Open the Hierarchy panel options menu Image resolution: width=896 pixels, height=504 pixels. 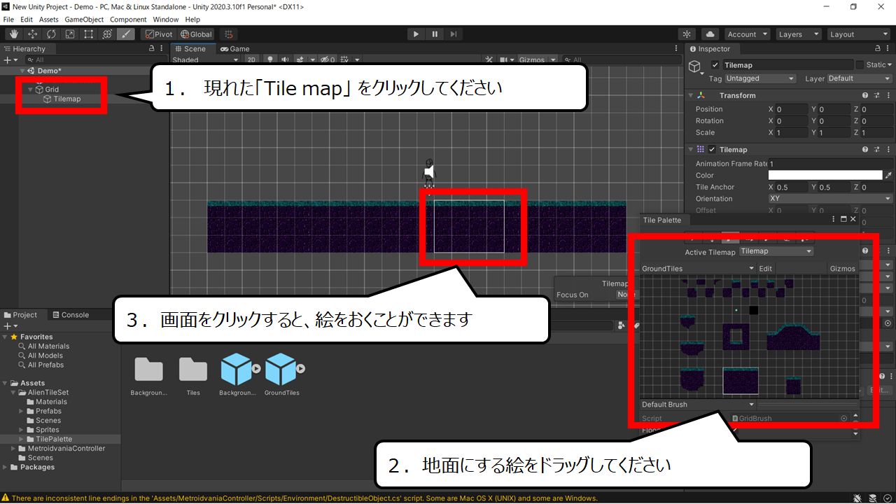tap(162, 49)
